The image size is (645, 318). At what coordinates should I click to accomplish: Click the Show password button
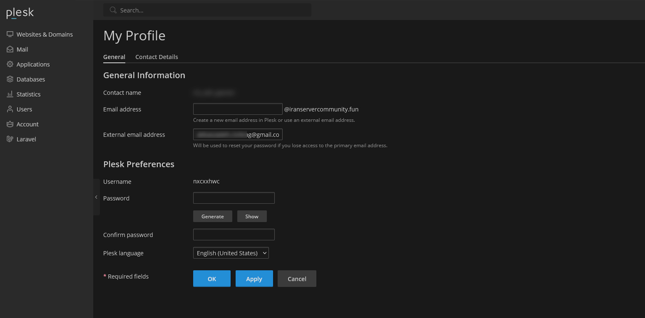click(x=252, y=216)
